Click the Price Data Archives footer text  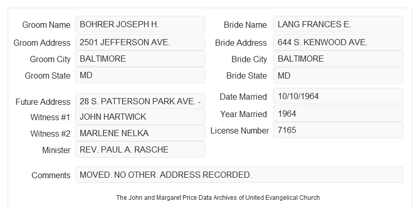[218, 197]
